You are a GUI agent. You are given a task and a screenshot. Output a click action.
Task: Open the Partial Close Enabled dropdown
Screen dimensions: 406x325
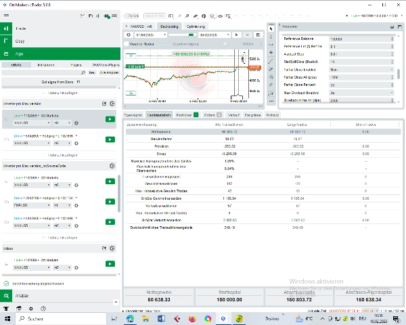tap(361, 70)
